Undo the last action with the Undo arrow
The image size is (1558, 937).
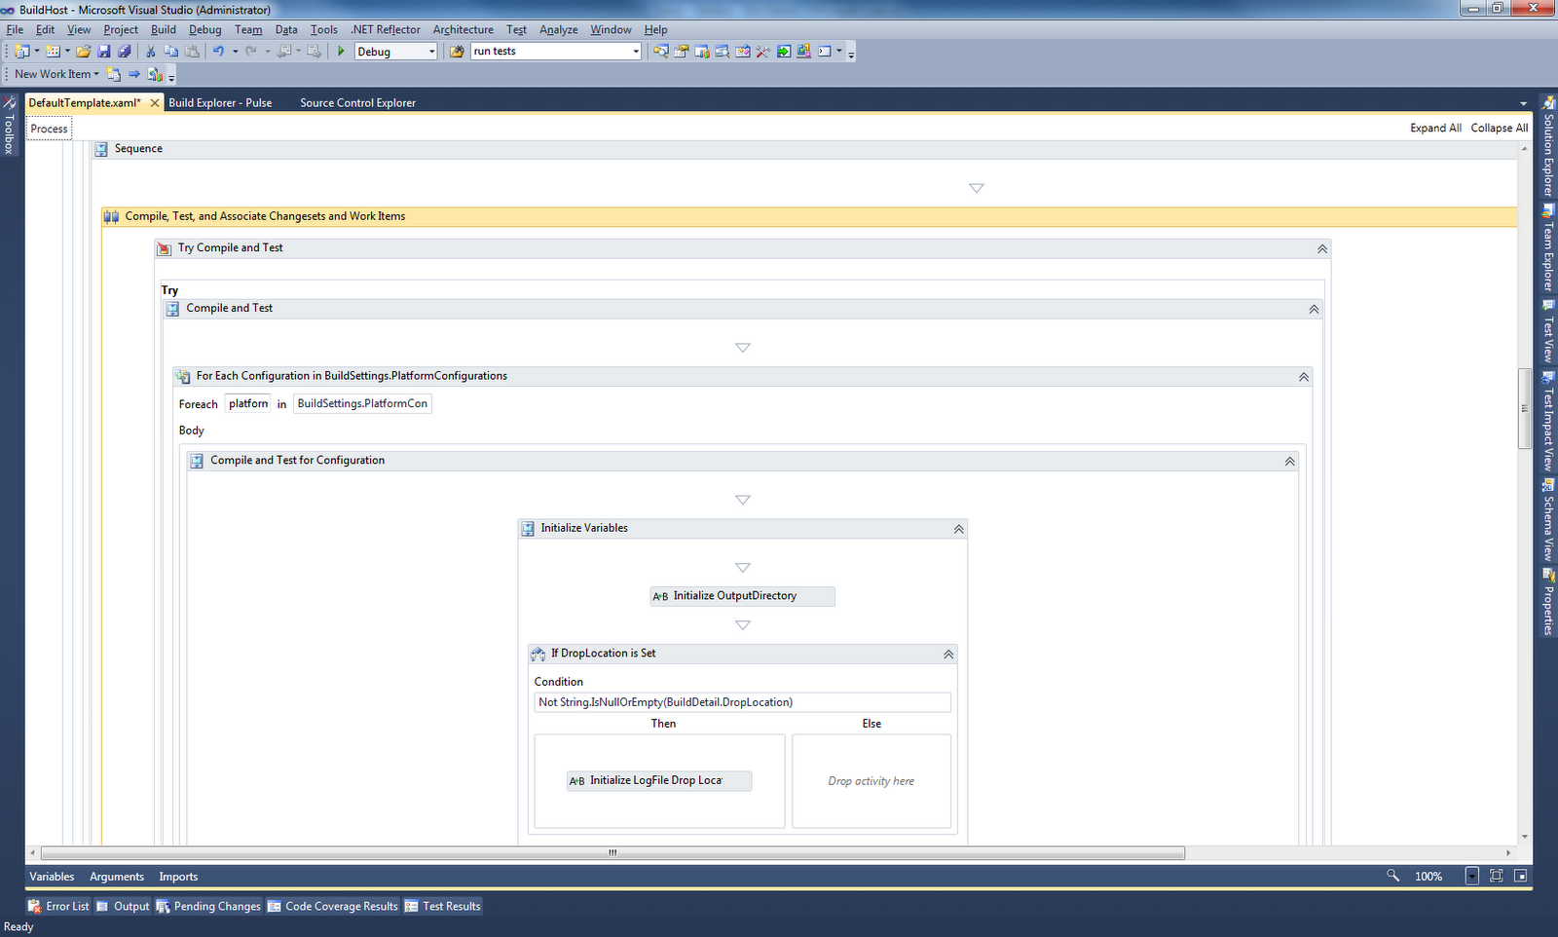coord(219,52)
